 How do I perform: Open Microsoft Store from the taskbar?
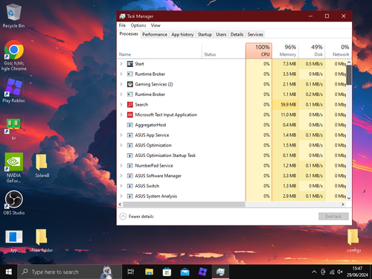coord(167,272)
